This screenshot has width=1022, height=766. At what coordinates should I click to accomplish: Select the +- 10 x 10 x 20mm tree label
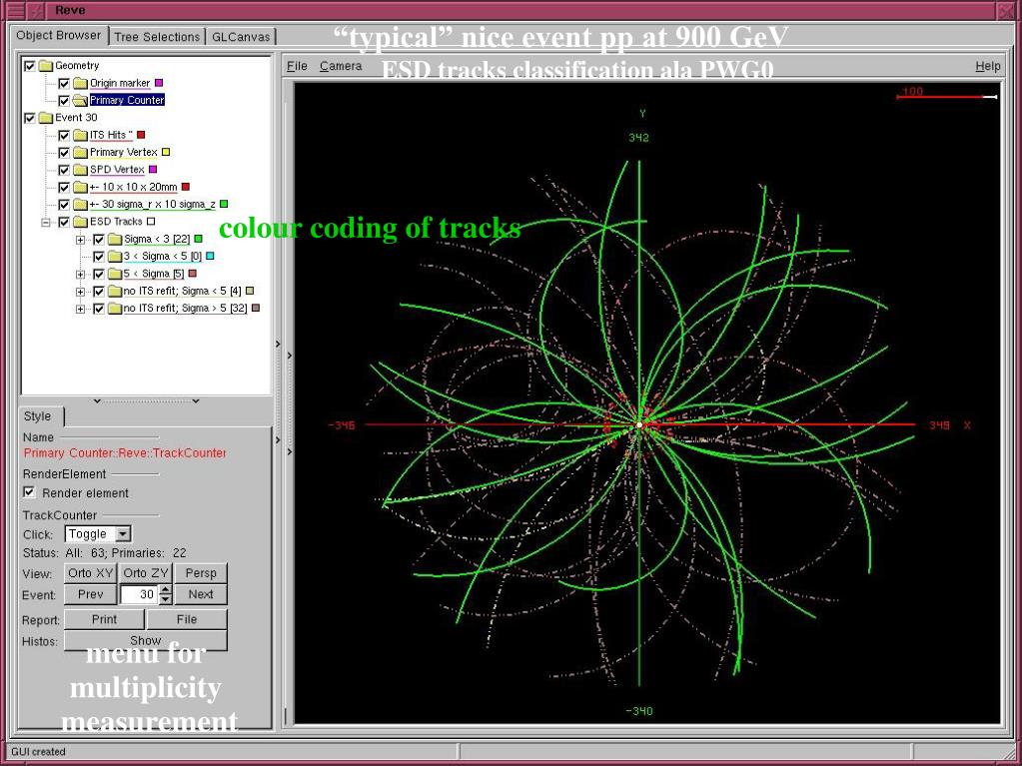click(x=133, y=187)
